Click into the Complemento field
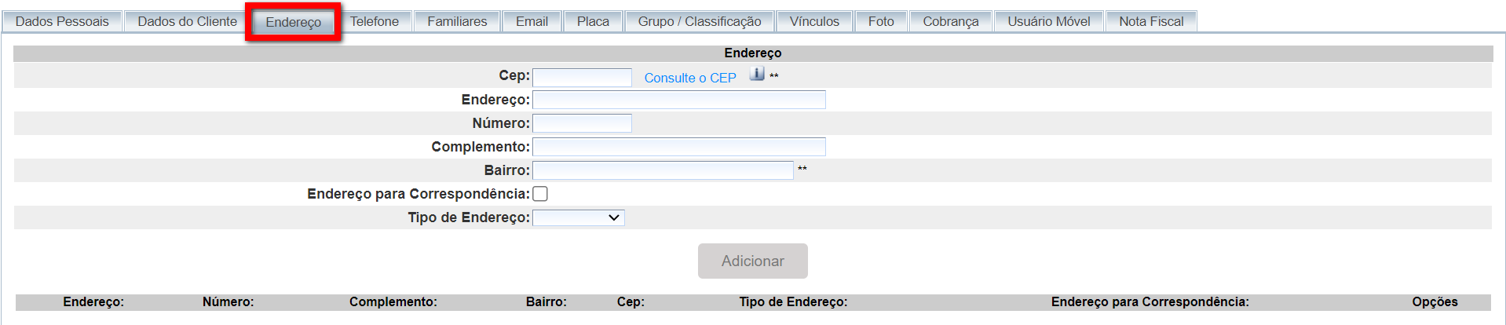Screen dimensions: 1506x325 pos(679,147)
